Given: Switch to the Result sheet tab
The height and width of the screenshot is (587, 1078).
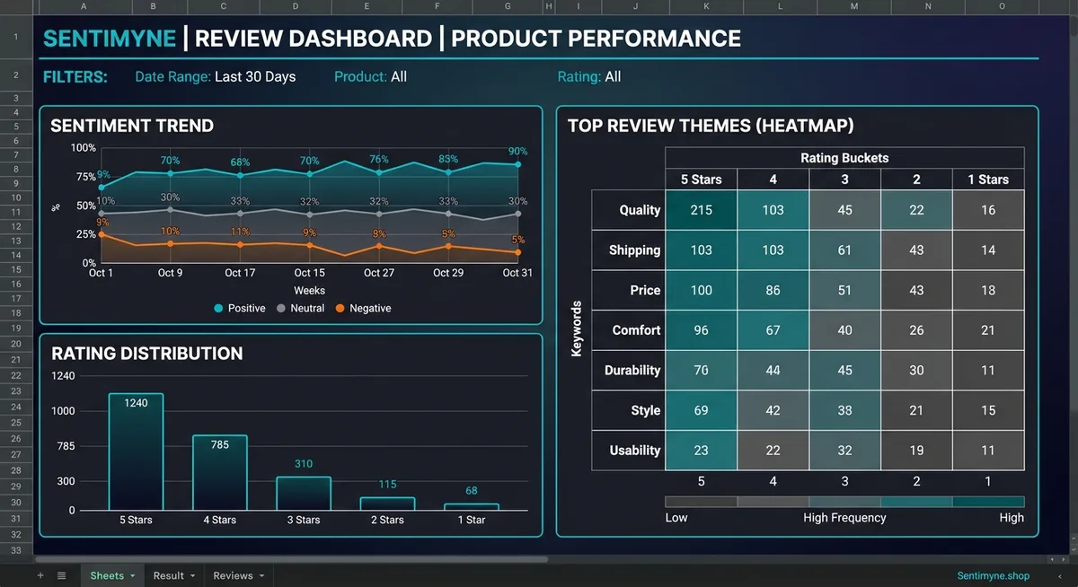Looking at the screenshot, I should (167, 575).
